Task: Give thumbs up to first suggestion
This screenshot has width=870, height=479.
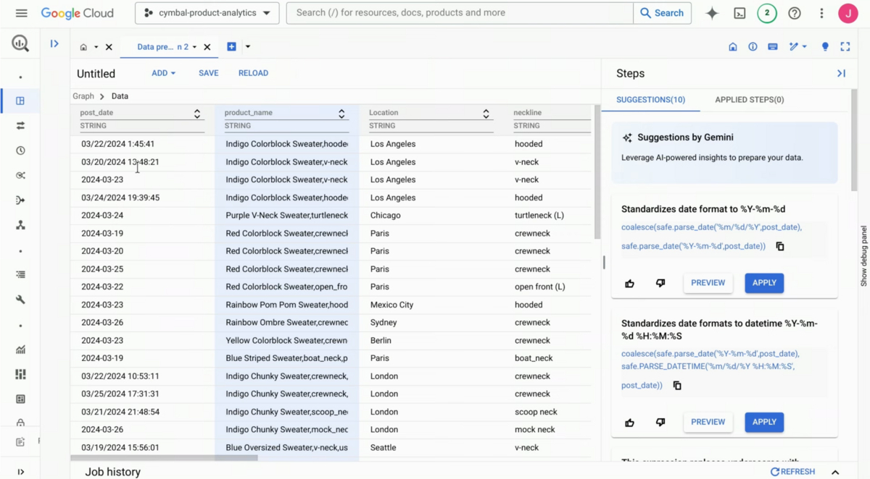Action: tap(629, 283)
